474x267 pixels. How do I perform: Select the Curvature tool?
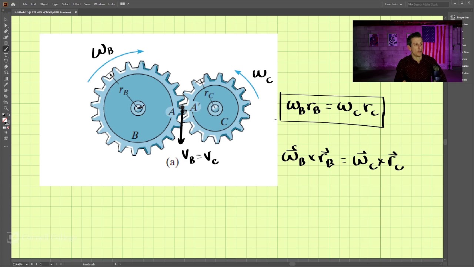[6, 37]
